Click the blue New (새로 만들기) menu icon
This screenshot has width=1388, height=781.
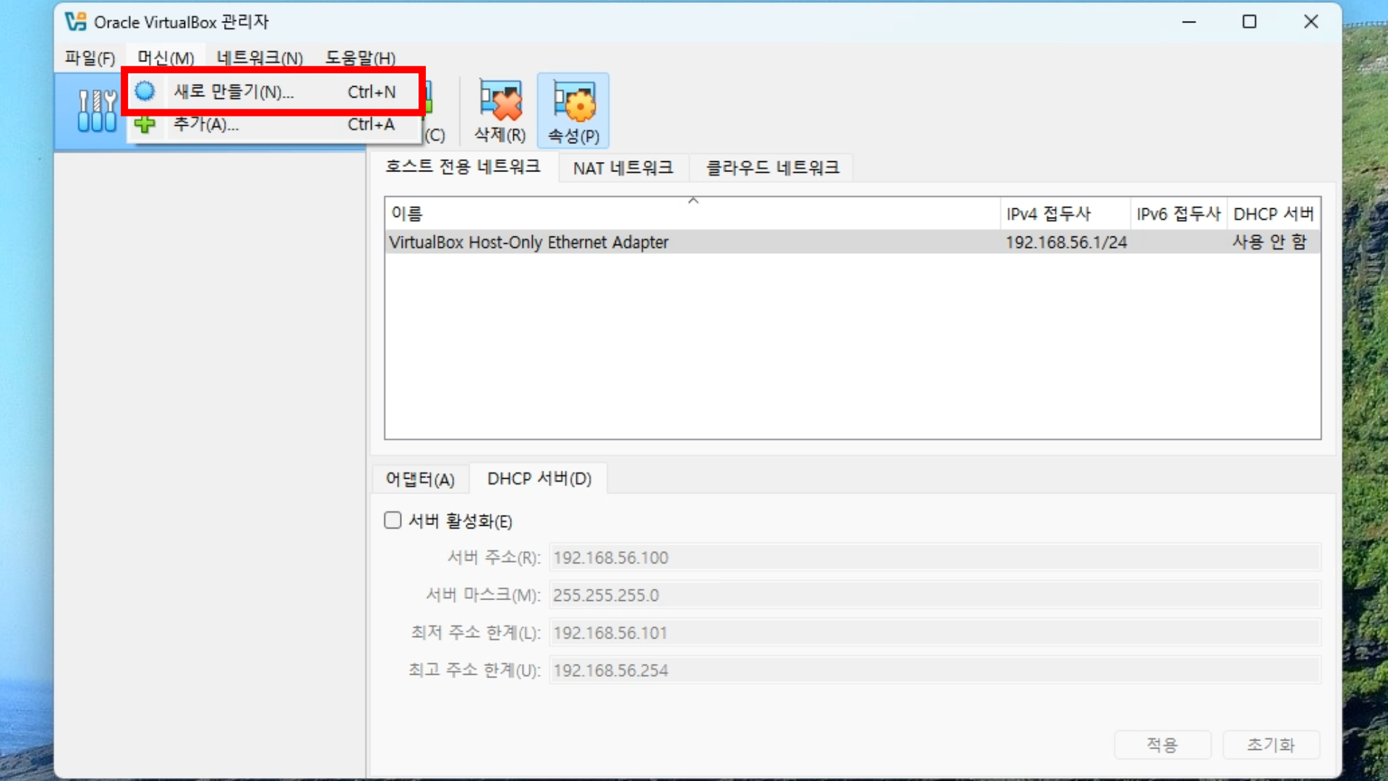[145, 91]
